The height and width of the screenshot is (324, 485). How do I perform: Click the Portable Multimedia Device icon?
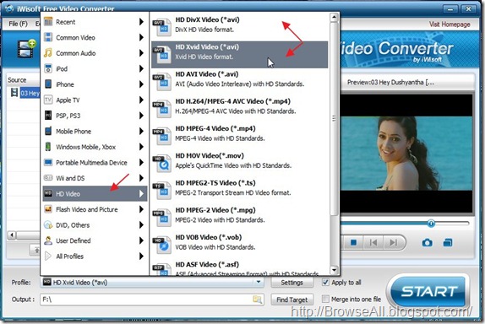point(48,163)
